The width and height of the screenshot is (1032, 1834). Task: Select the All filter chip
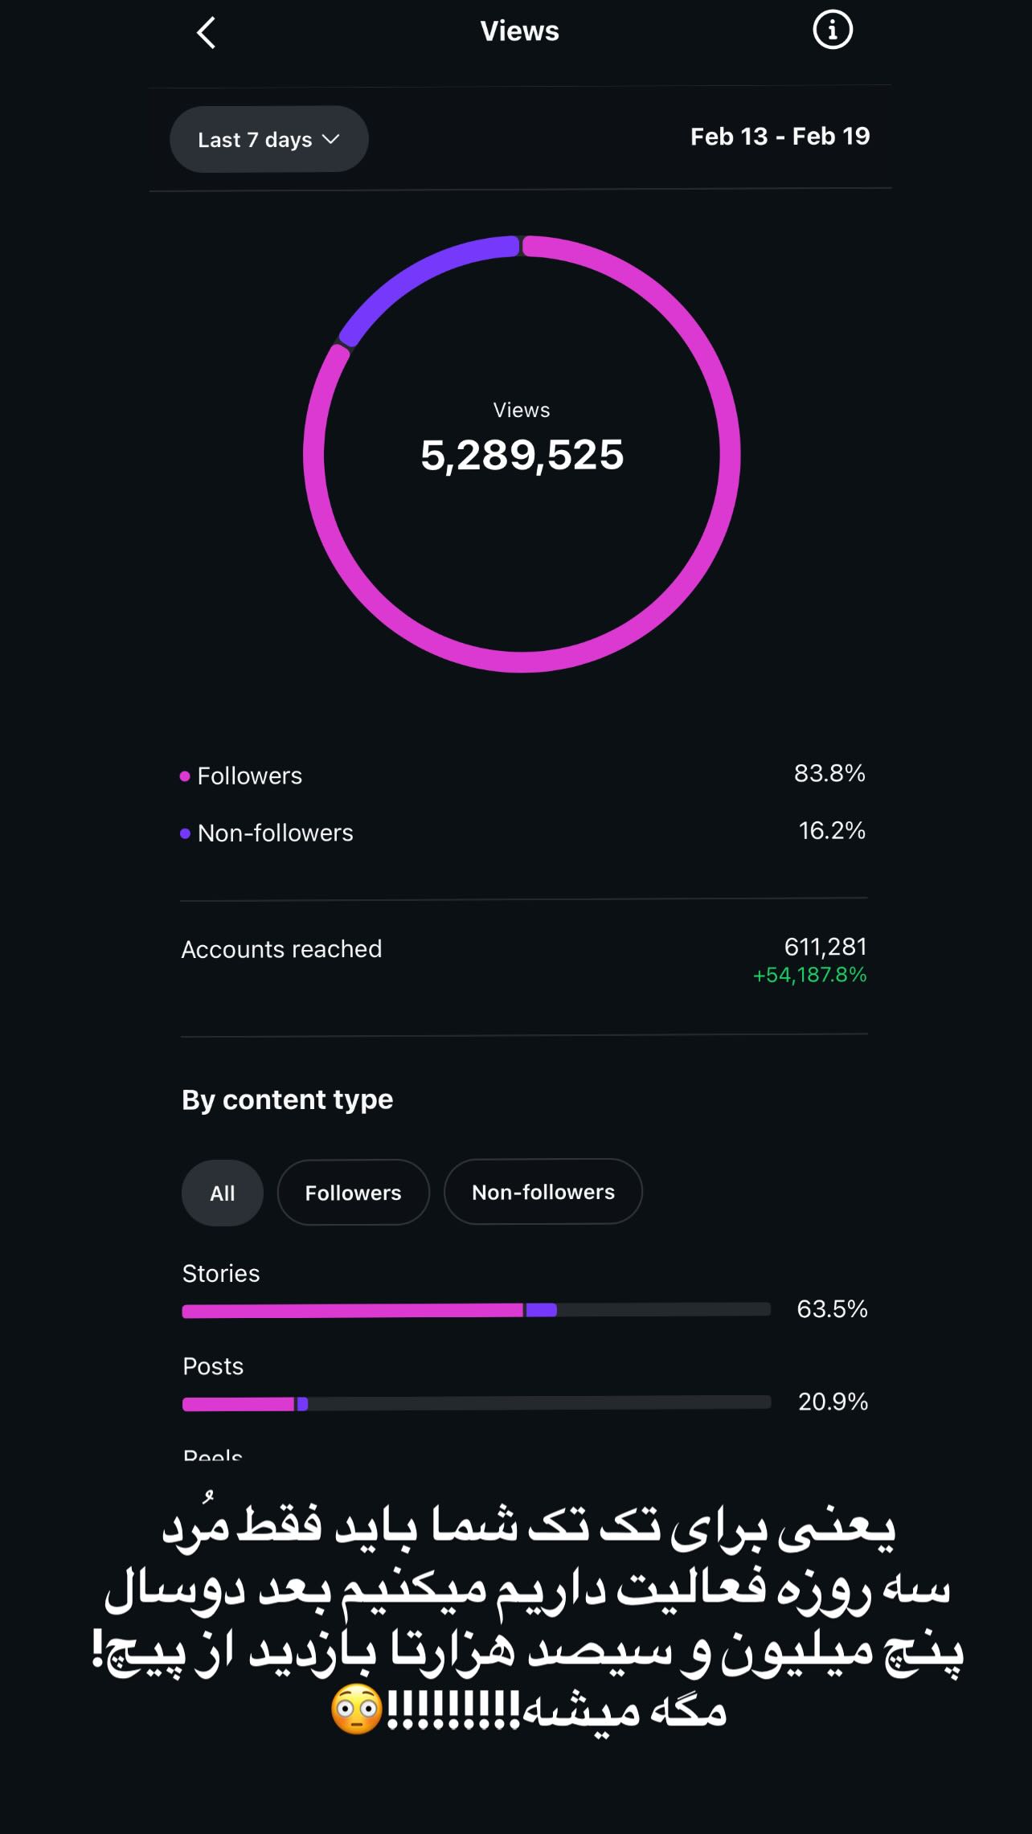click(x=223, y=1193)
